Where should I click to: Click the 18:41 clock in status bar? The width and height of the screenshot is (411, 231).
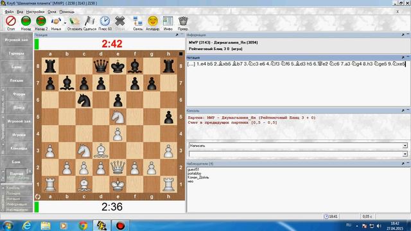click(331, 216)
